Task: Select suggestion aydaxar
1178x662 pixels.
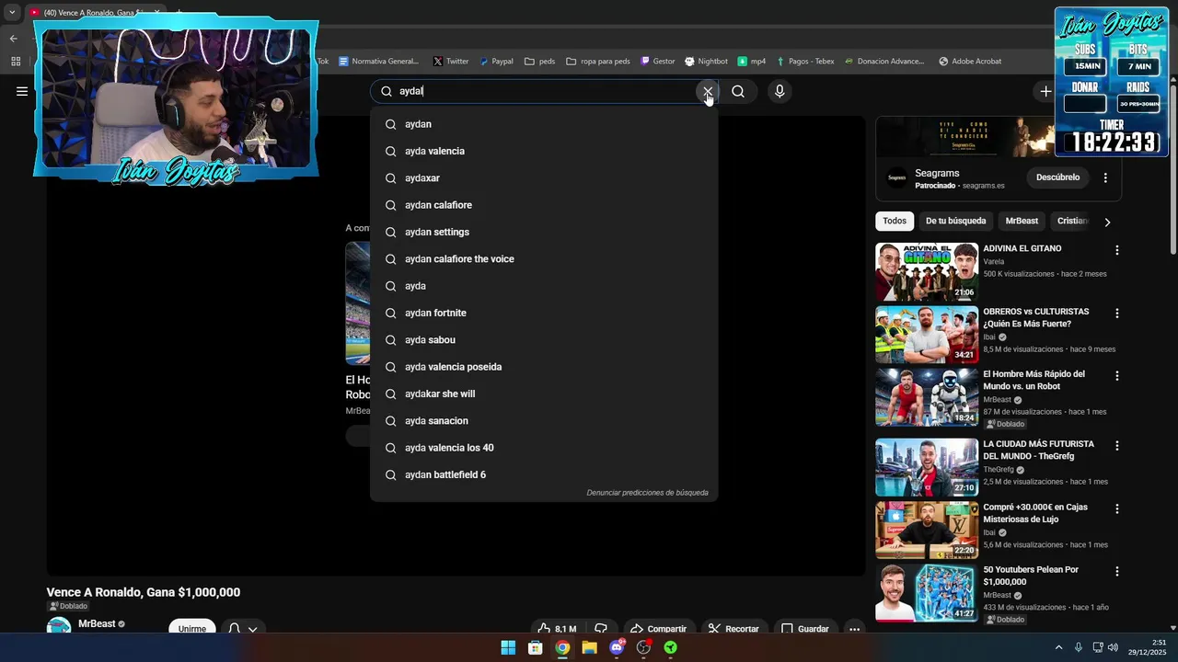Action: tap(543, 178)
